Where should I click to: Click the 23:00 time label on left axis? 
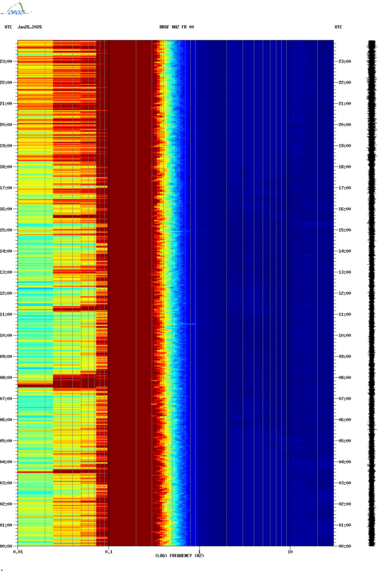click(x=6, y=61)
